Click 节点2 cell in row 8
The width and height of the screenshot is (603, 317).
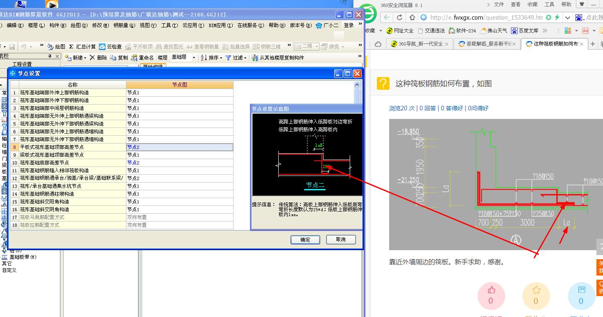(x=180, y=147)
